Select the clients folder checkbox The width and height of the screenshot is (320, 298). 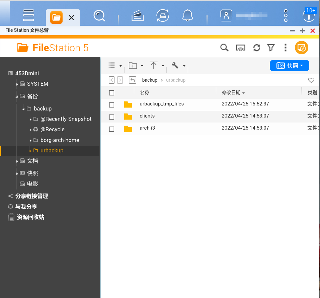coord(112,117)
